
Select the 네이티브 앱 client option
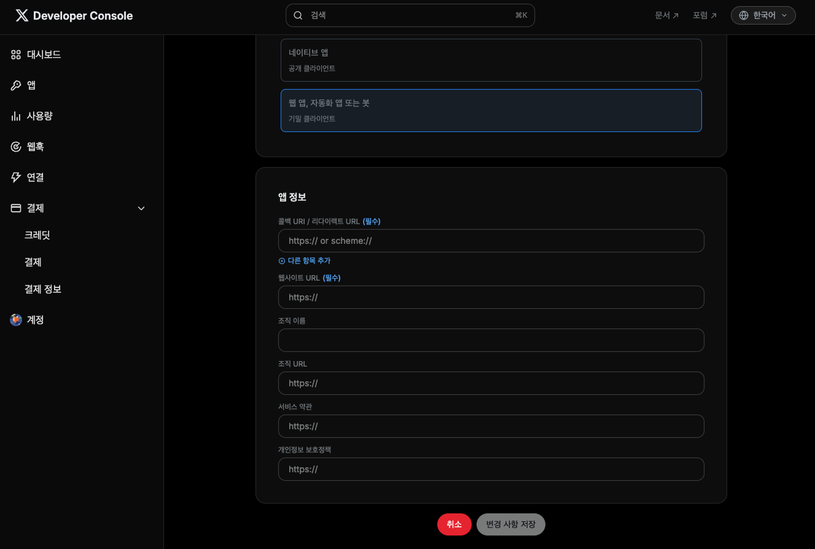click(x=491, y=60)
